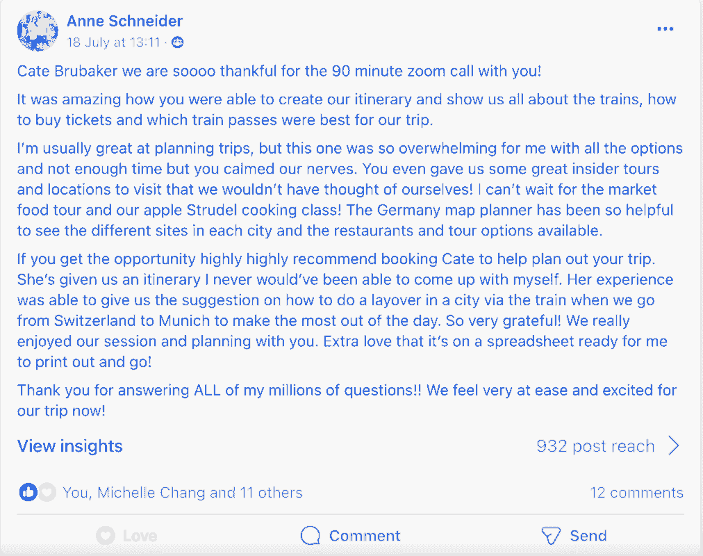This screenshot has width=703, height=556.
Task: Click the View insights link
Action: pos(69,446)
